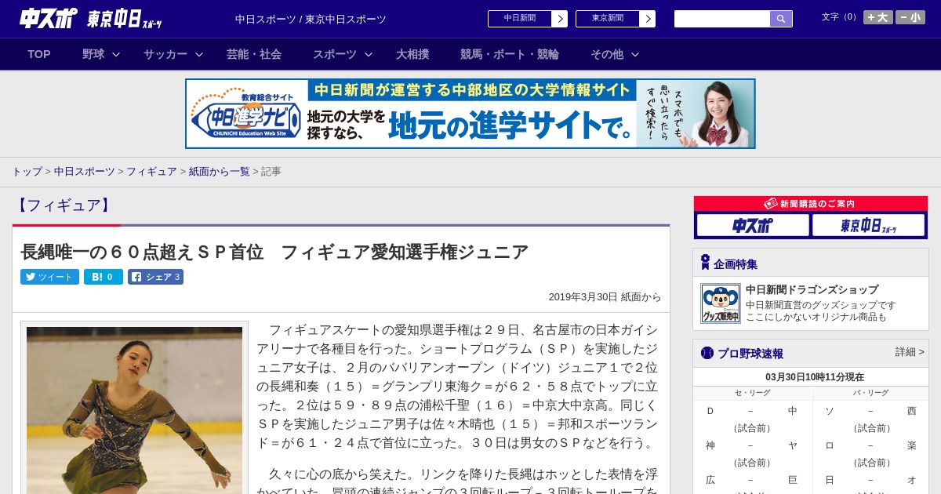Focus the header search input field

722,19
